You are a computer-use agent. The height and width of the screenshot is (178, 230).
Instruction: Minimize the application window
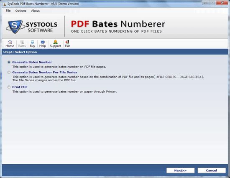coord(206,3)
